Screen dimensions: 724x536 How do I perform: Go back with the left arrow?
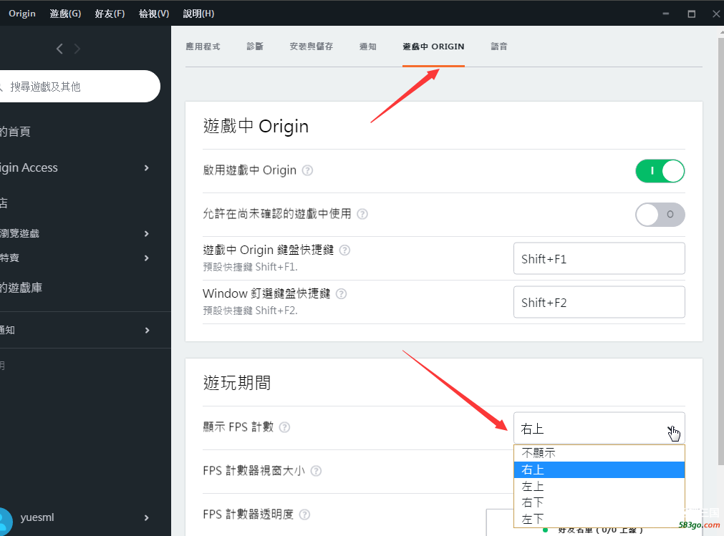(x=59, y=49)
